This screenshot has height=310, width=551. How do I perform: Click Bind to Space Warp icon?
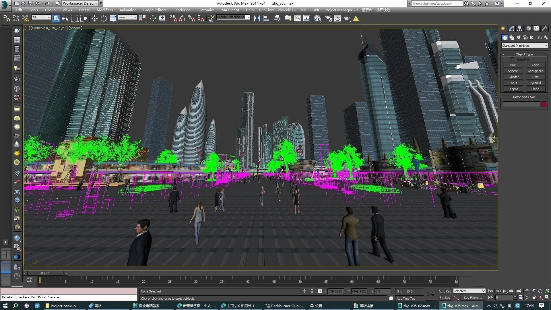(x=25, y=18)
